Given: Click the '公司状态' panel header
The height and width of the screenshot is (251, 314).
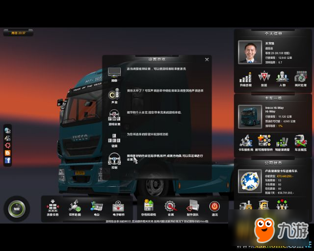Looking at the screenshot, I should [273, 163].
